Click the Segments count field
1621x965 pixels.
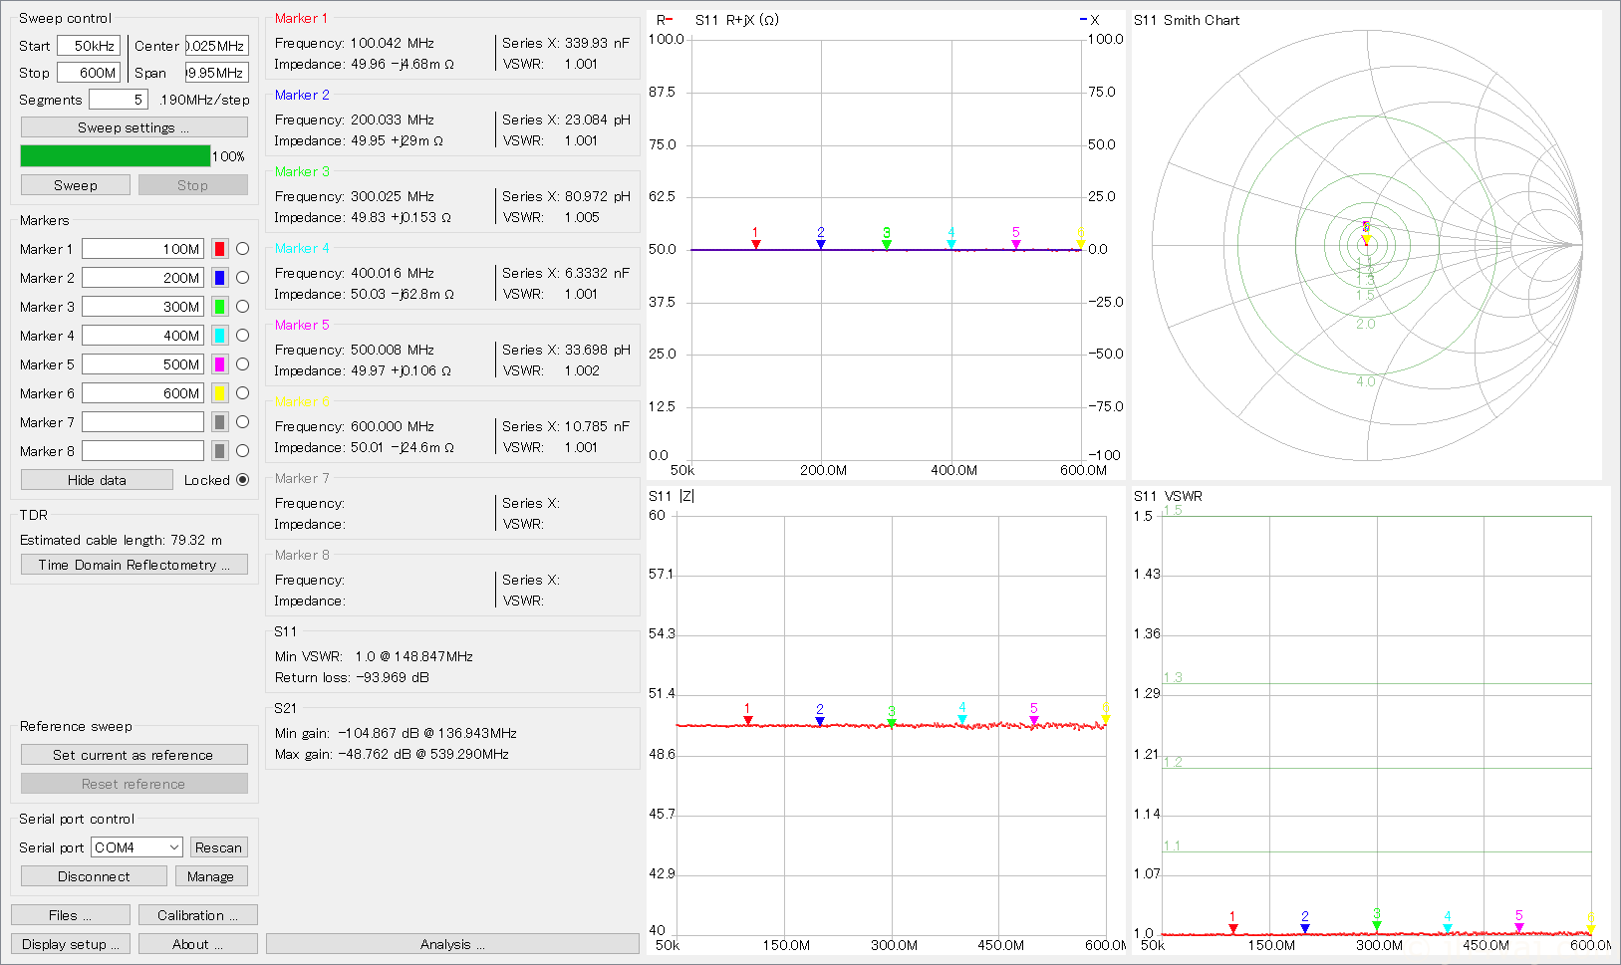[119, 100]
